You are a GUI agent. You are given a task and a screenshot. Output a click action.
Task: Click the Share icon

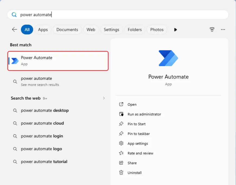point(121,163)
